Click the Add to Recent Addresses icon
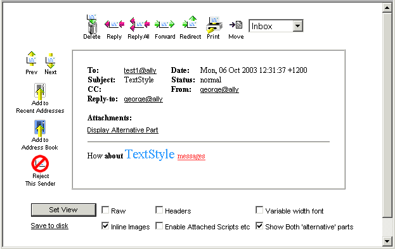The image size is (395, 249). coord(40,91)
